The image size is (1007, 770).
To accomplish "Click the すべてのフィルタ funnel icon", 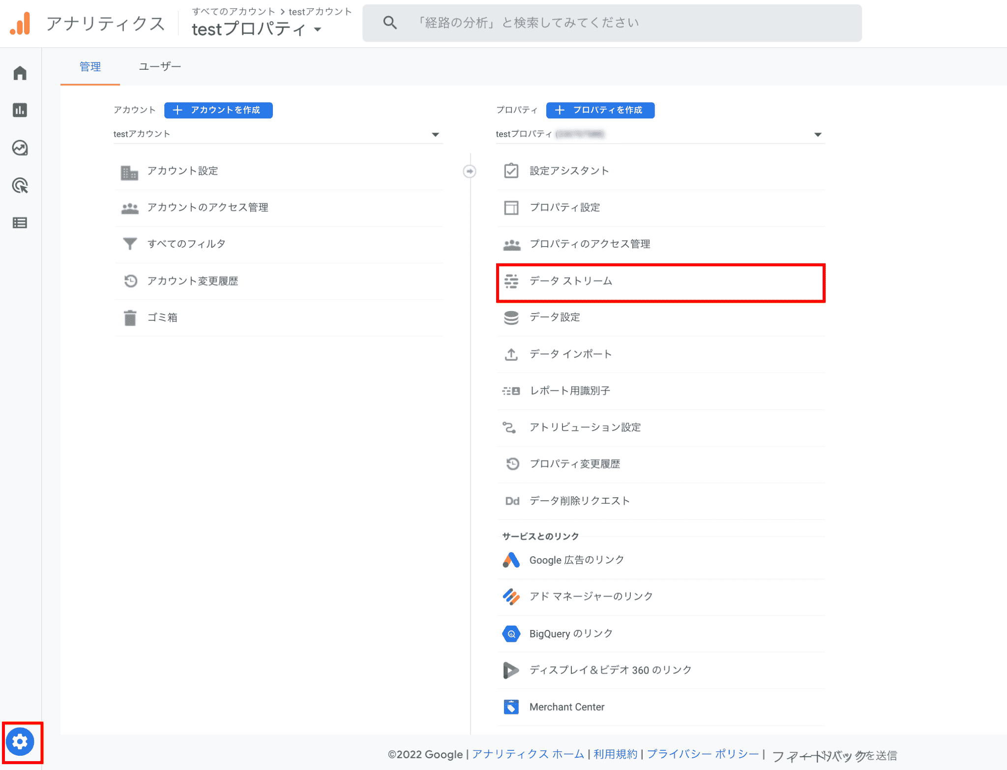I will pos(130,244).
